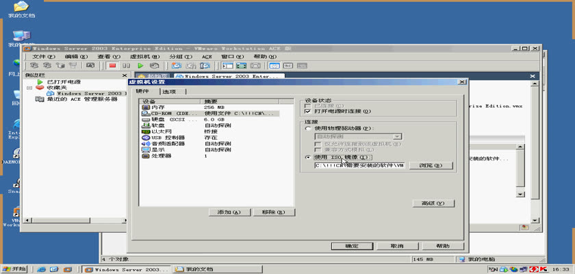Image resolution: width=575 pixels, height=274 pixels.
Task: Click the Take Snapshot toolbar icon
Action: point(177,66)
